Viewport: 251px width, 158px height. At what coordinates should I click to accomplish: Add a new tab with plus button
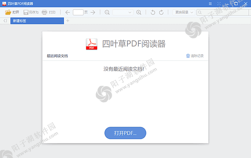click(x=68, y=21)
